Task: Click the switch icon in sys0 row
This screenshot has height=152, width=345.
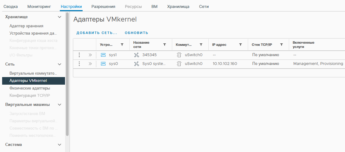Action: (x=179, y=64)
